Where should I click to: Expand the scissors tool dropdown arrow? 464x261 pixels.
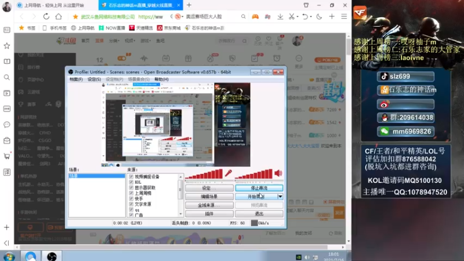298,17
